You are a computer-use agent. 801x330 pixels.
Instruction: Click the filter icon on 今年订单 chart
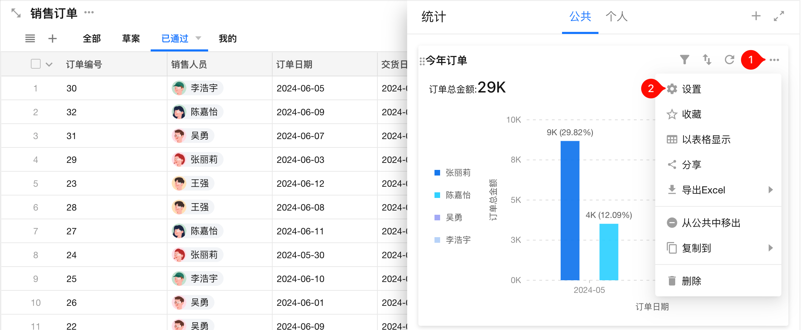click(684, 60)
